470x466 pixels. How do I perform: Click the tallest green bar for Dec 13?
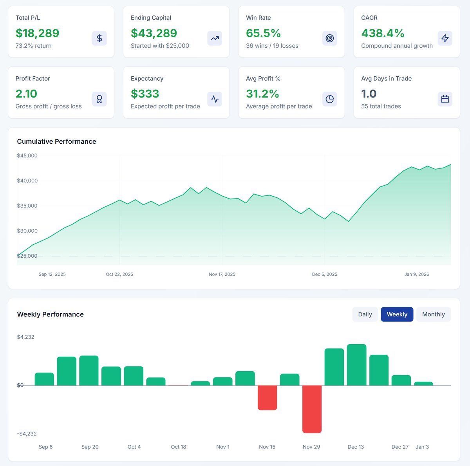(357, 365)
